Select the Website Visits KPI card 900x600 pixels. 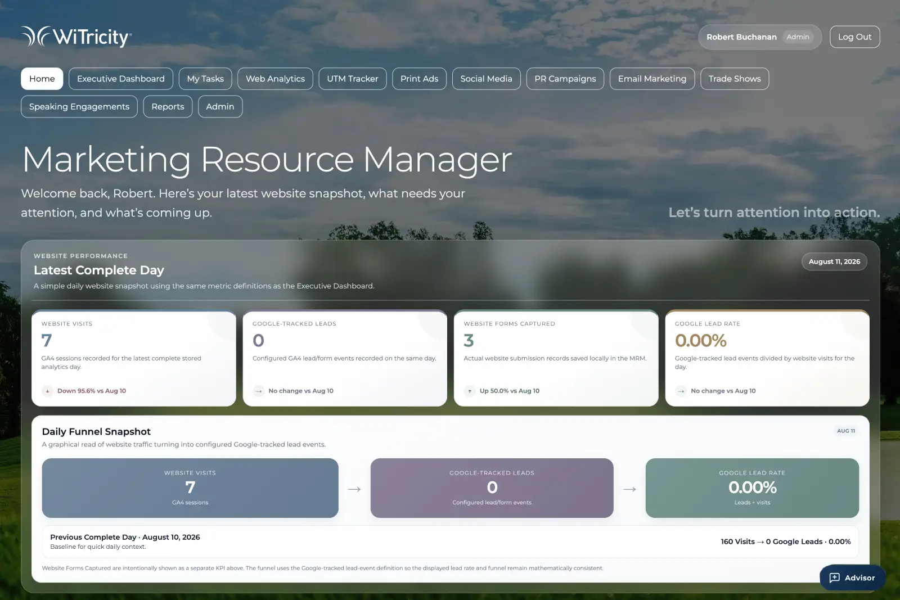(134, 358)
